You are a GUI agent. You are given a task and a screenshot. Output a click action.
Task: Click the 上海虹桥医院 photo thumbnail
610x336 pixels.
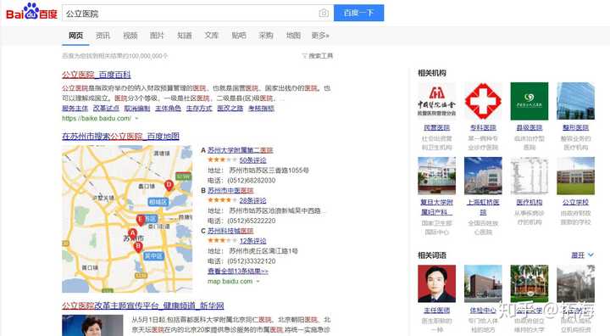click(483, 176)
